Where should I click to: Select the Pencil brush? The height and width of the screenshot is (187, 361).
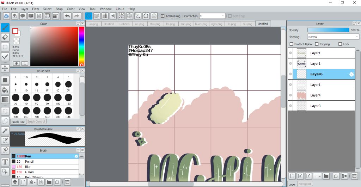click(45, 162)
